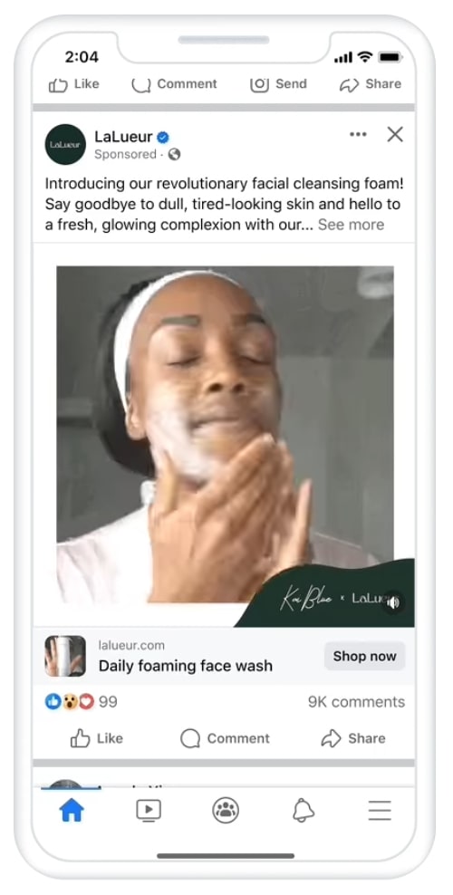Image resolution: width=453 pixels, height=895 pixels.
Task: View the 9K comments
Action: pyautogui.click(x=356, y=702)
